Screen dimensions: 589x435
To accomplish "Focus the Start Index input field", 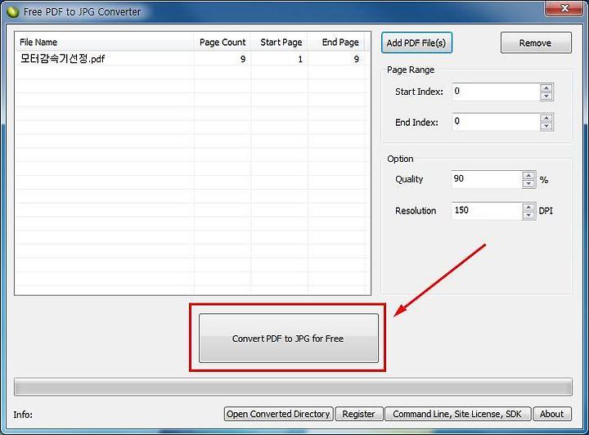I will pos(496,92).
